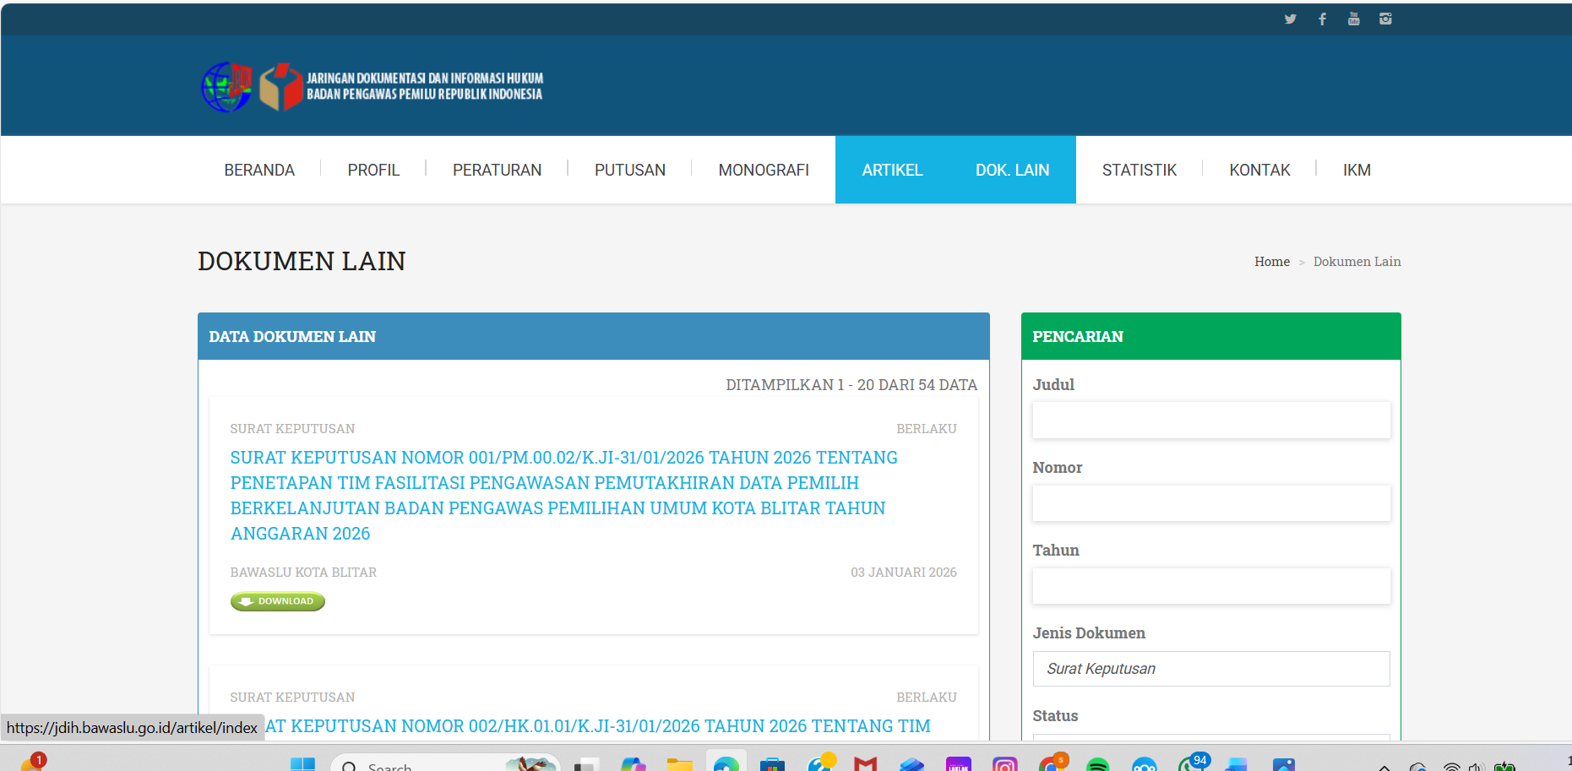Image resolution: width=1572 pixels, height=771 pixels.
Task: Open the YouTube channel icon
Action: point(1353,19)
